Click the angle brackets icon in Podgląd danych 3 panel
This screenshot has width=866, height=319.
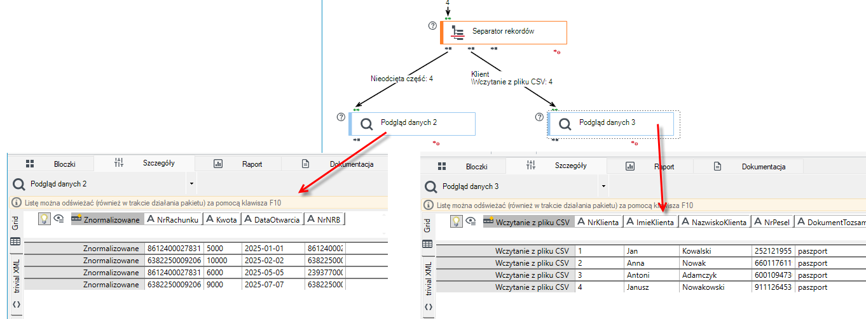click(428, 307)
